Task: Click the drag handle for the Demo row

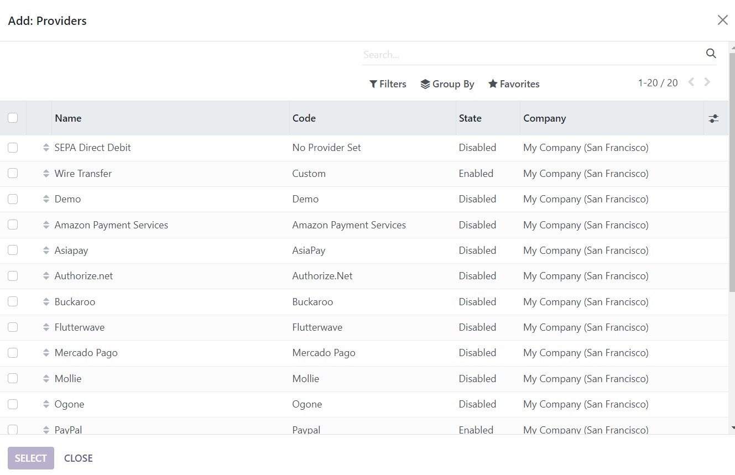Action: pyautogui.click(x=46, y=199)
